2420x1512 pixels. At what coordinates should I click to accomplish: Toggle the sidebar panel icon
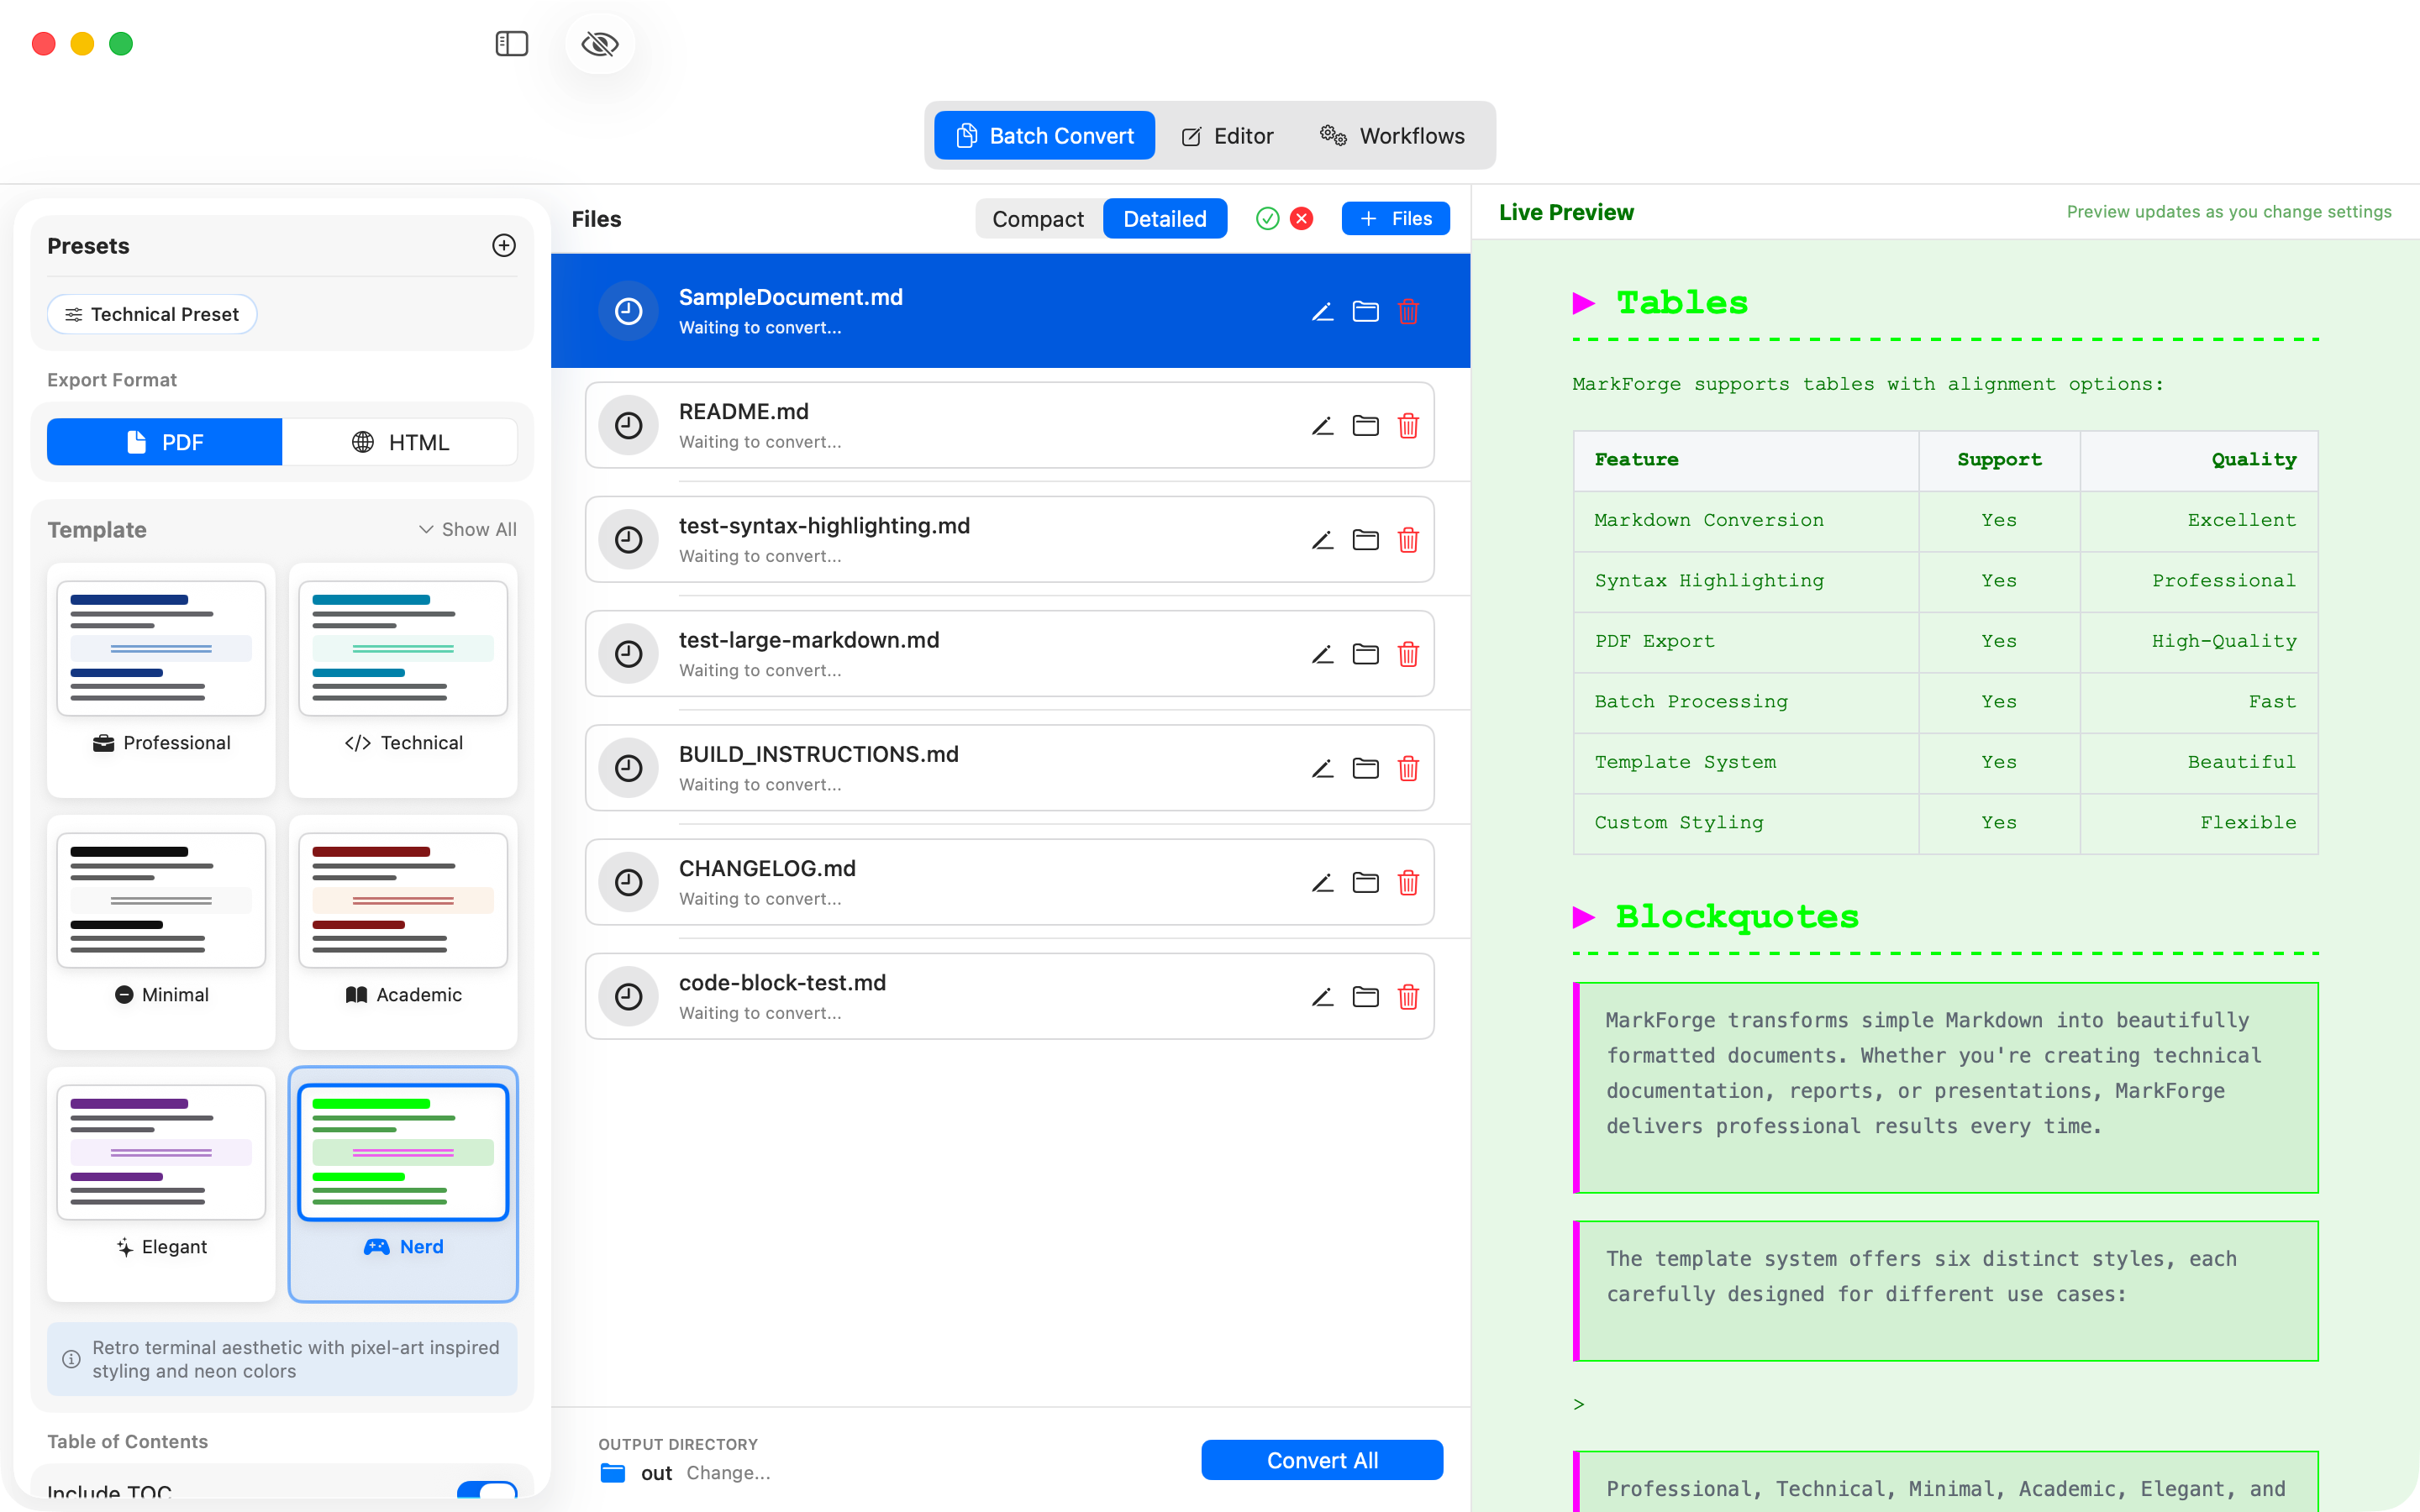(x=511, y=43)
